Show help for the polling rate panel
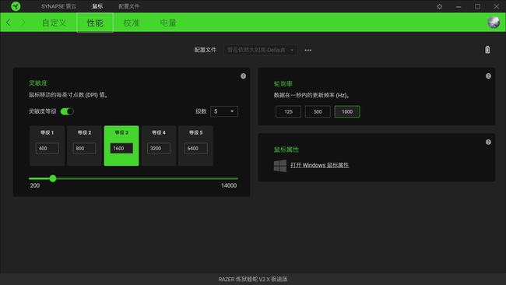506x285 pixels. tap(488, 76)
